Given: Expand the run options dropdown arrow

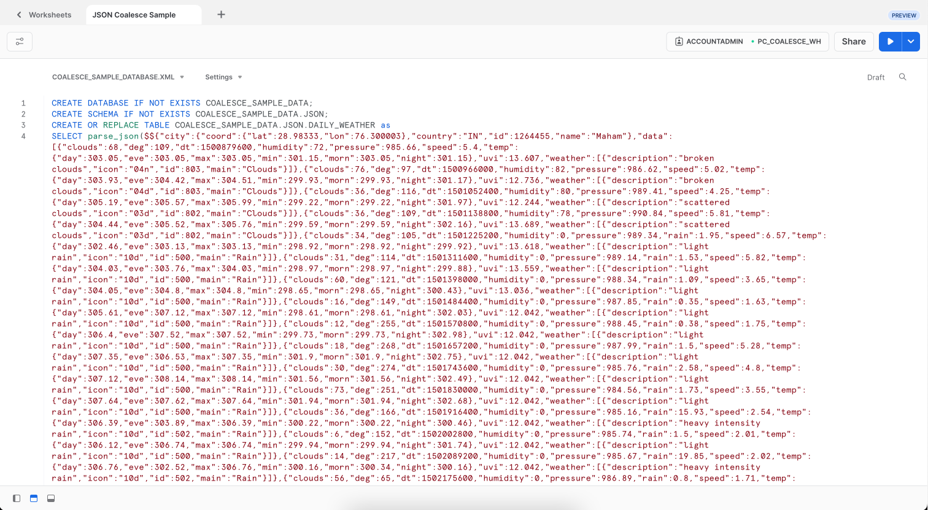Looking at the screenshot, I should pos(911,42).
